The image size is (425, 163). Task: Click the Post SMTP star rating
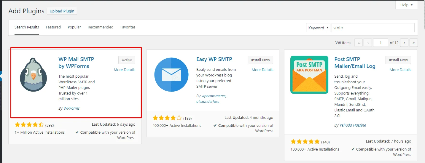(x=305, y=142)
